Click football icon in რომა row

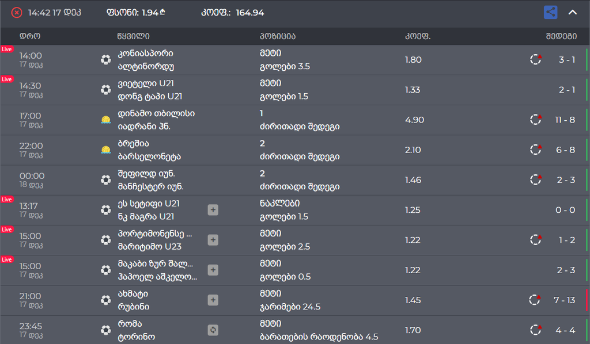pyautogui.click(x=106, y=330)
